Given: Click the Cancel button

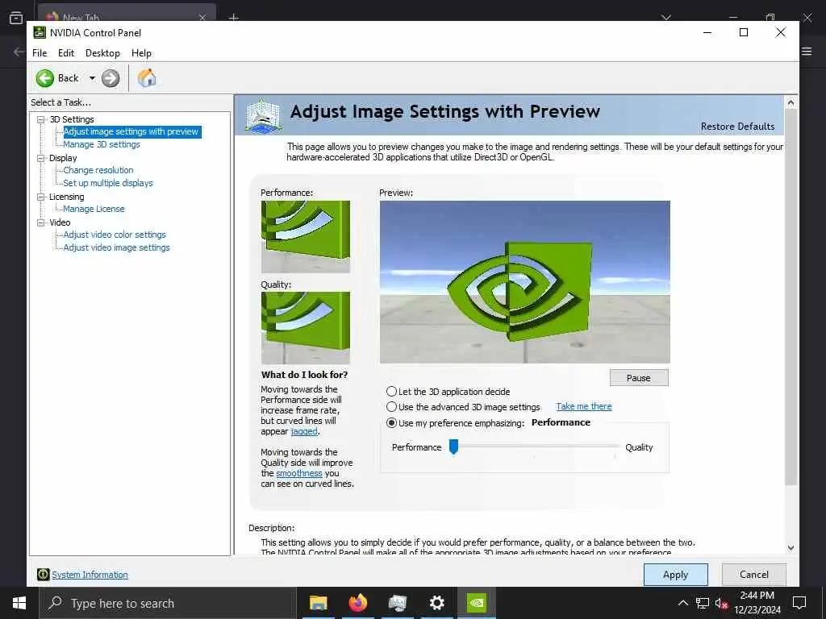Looking at the screenshot, I should 754,575.
